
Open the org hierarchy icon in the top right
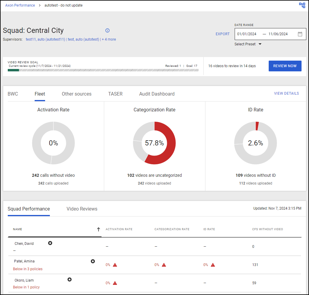pos(302,5)
